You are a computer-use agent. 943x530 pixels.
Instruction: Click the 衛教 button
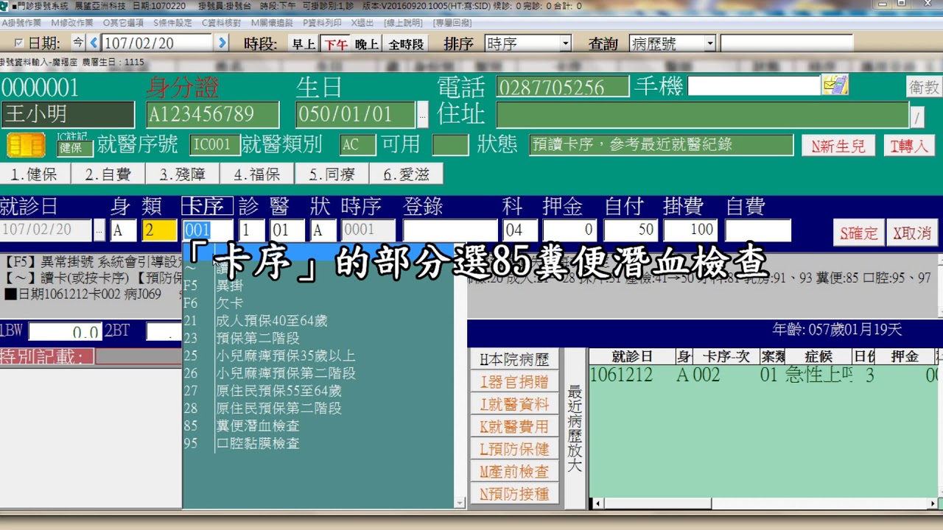click(x=924, y=87)
